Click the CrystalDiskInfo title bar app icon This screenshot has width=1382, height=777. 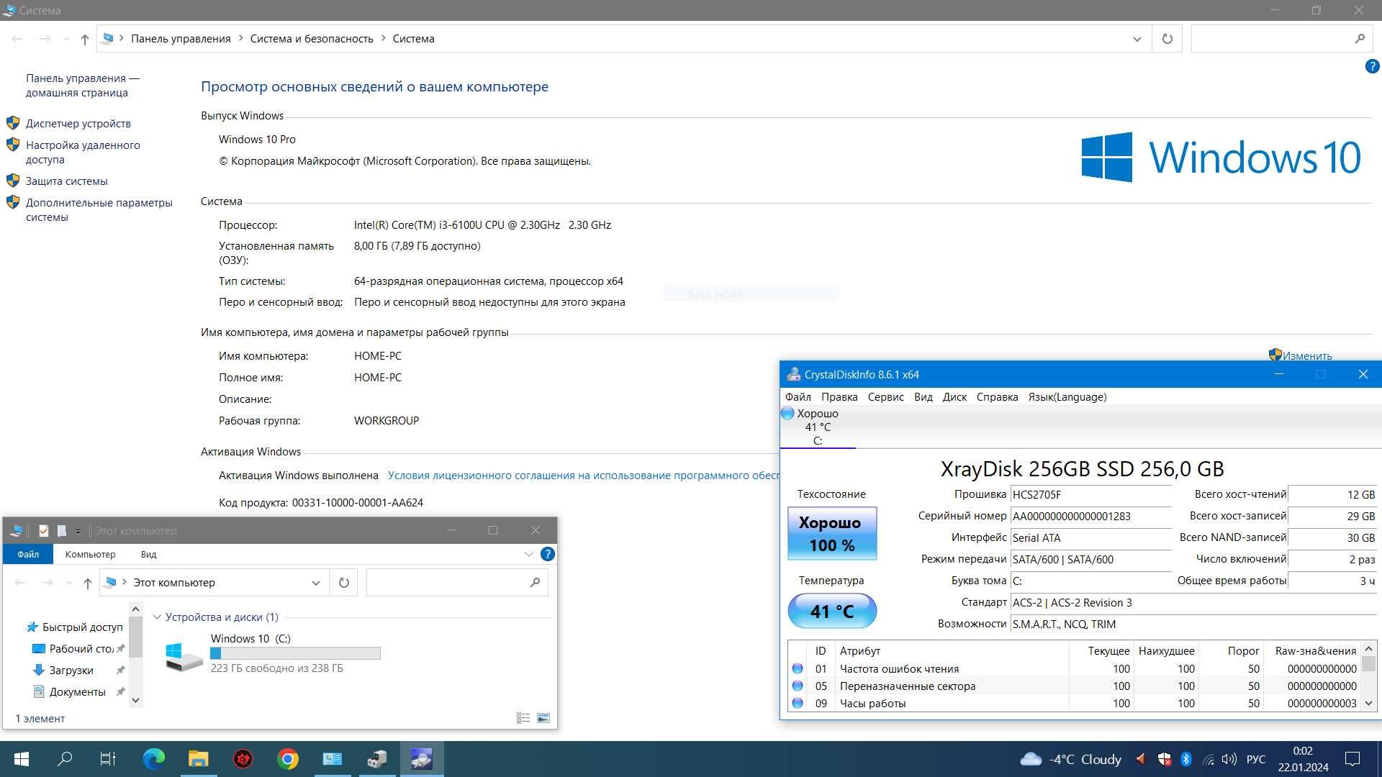(x=793, y=374)
